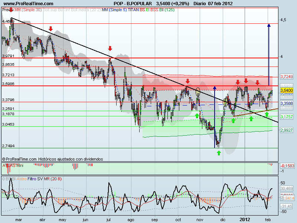Click the oct month label on time axis
Screen dimensions: 297x223
click(x=178, y=220)
